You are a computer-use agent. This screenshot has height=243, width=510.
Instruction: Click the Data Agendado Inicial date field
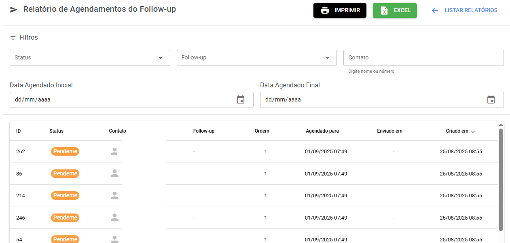131,100
